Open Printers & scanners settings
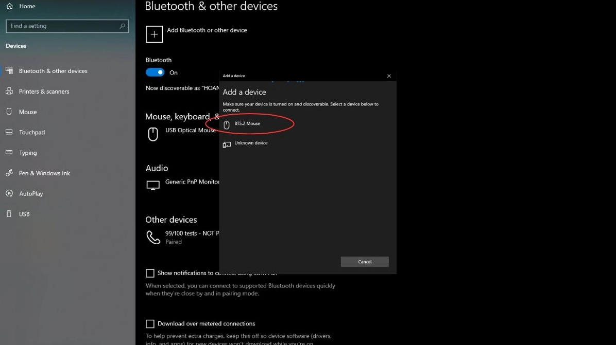Viewport: 616px width, 345px height. (44, 92)
